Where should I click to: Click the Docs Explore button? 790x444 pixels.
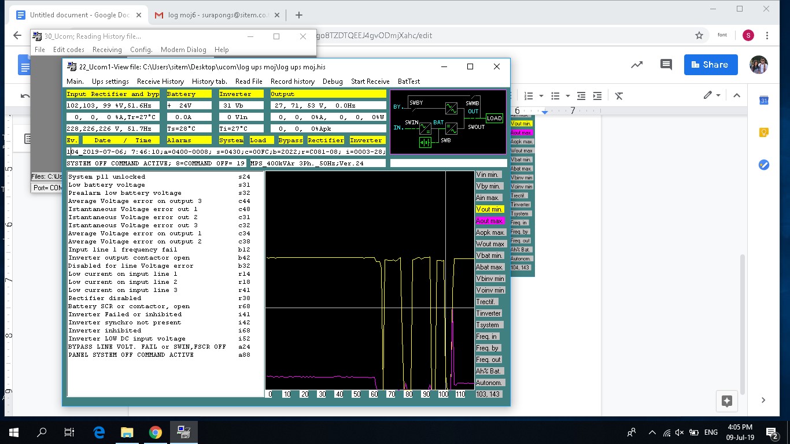(727, 401)
